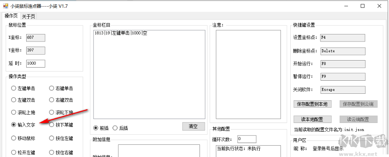Viewport: 389px width, 157px height.
Task: Open the 操作页 tab
Action: coord(11,16)
